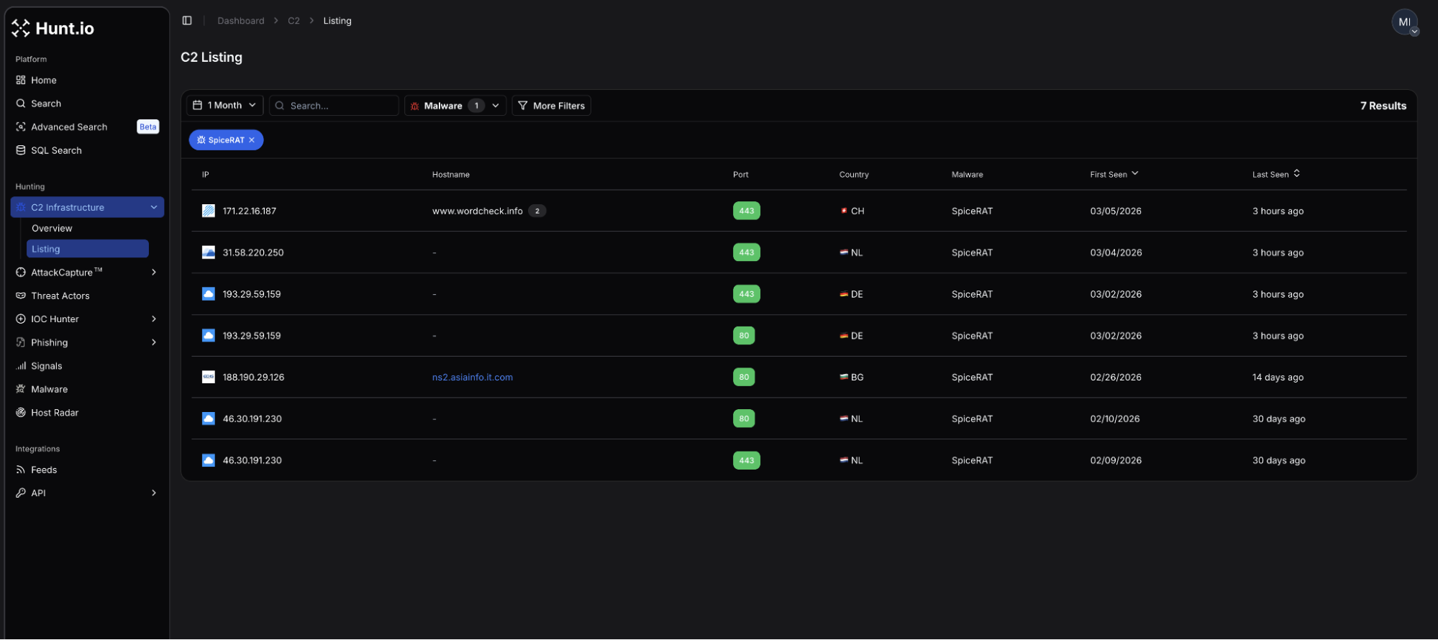This screenshot has height=640, width=1438.
Task: Click the Advanced Search icon
Action: tap(21, 127)
